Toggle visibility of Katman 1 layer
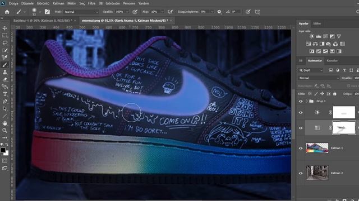Viewport: 359px width, 201px height. tap(301, 148)
